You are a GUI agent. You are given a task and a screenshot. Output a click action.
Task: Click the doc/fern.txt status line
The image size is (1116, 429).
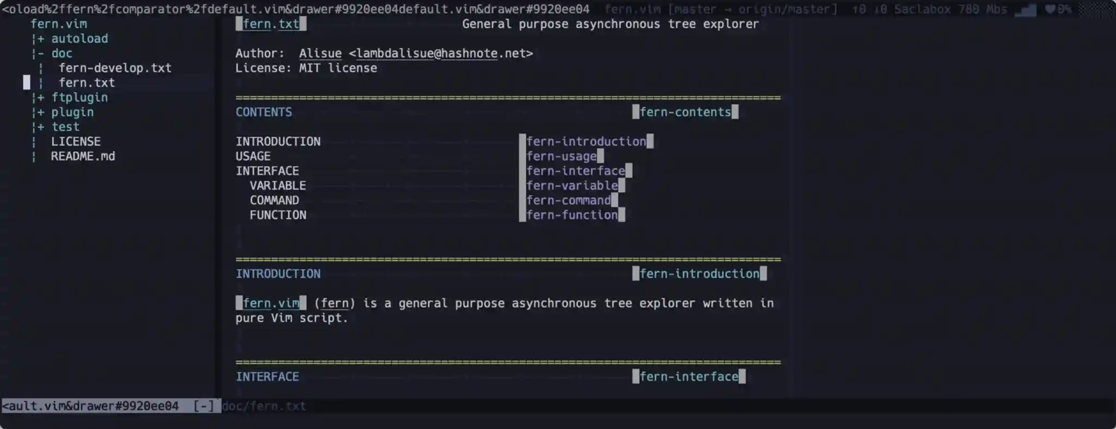click(x=264, y=406)
